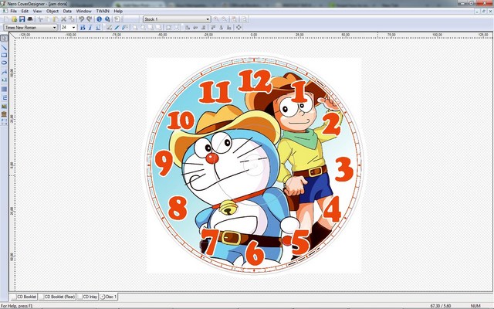Image resolution: width=494 pixels, height=309 pixels.
Task: Select the Line drawing tool
Action: tap(4, 48)
